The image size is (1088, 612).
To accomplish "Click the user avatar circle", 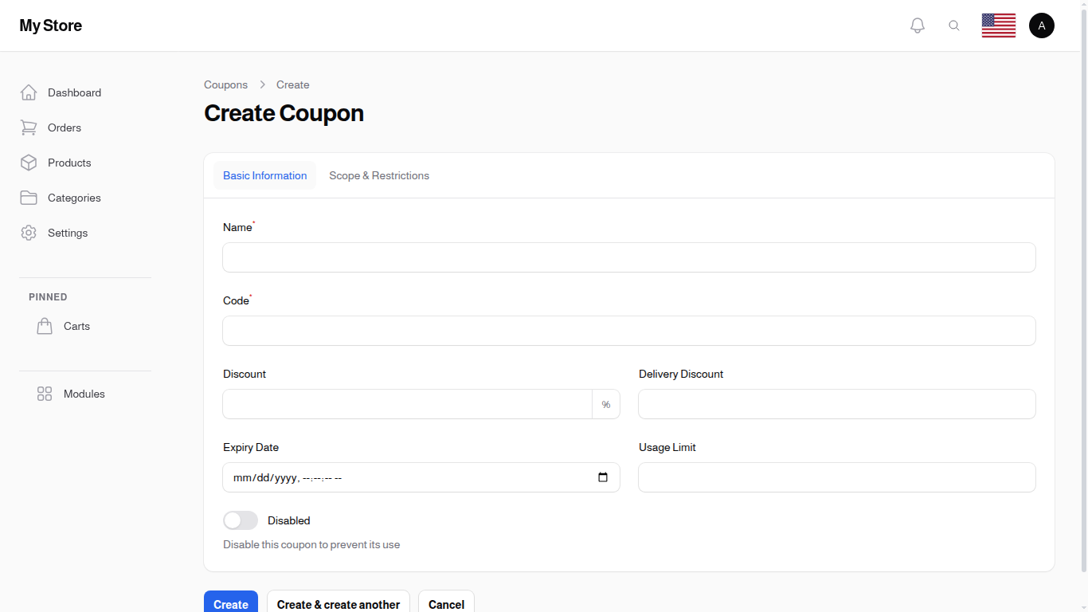I will [1042, 25].
